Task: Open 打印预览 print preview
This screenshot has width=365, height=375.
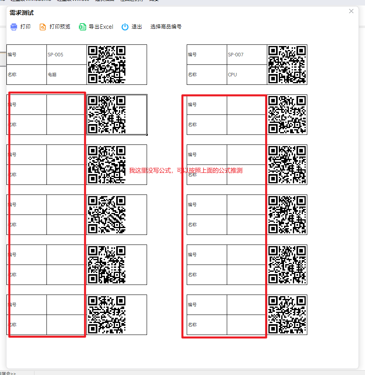Action: point(60,26)
